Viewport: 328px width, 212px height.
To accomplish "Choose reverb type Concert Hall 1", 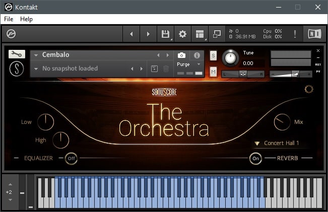I will point(281,143).
